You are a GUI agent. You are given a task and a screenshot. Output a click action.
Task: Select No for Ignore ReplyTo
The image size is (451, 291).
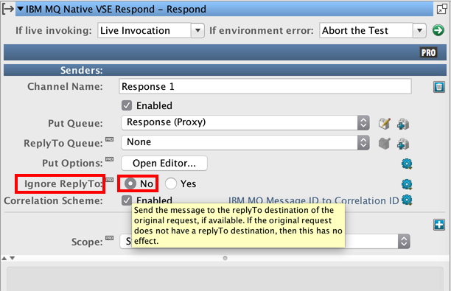[130, 183]
